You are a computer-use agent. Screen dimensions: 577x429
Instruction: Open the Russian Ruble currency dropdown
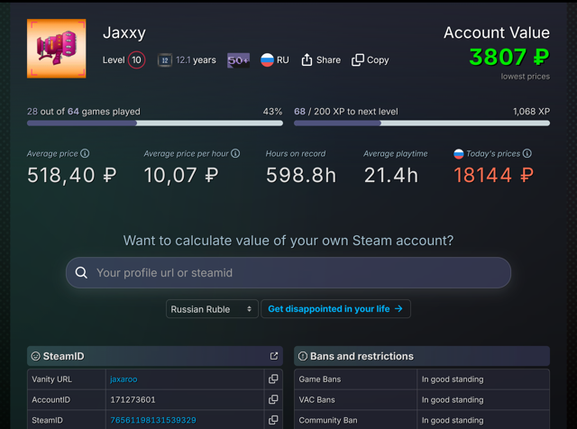click(212, 309)
